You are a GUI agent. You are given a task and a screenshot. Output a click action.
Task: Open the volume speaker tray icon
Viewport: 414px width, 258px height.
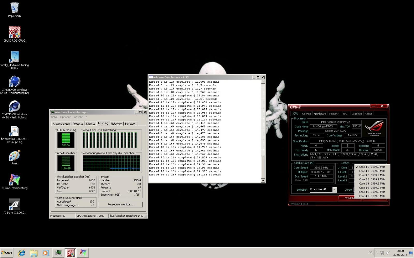tap(388, 253)
